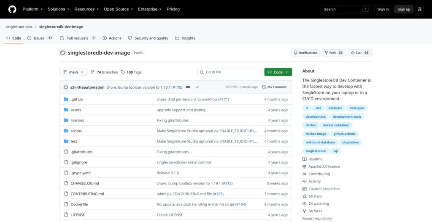Switch to the Issues tab
432x222 pixels.
click(40, 38)
